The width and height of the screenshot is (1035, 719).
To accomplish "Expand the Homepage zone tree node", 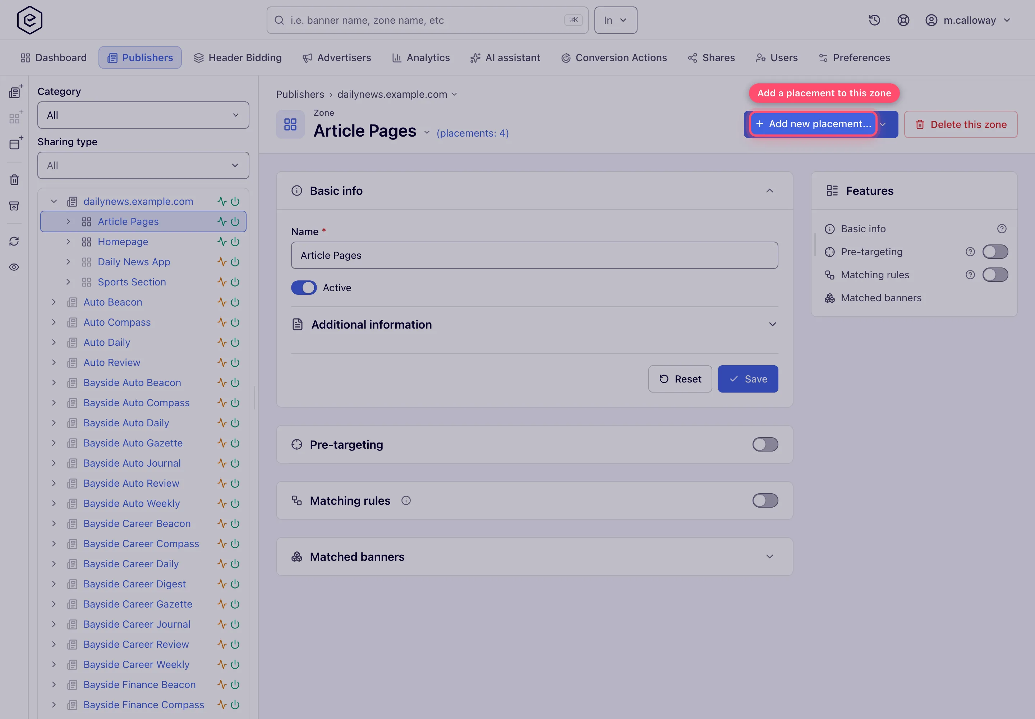I will pyautogui.click(x=68, y=242).
